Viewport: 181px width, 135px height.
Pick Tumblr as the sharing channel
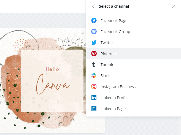coord(134,64)
